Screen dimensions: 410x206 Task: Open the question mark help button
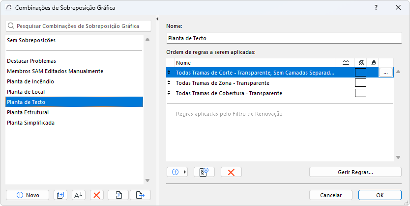(376, 7)
